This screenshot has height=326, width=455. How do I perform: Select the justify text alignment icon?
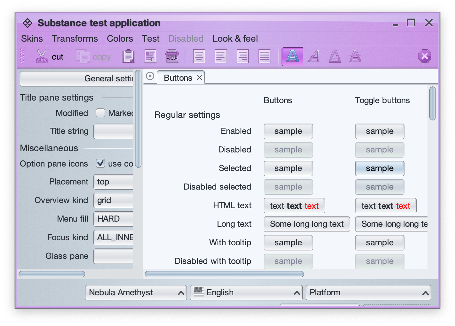coord(264,57)
